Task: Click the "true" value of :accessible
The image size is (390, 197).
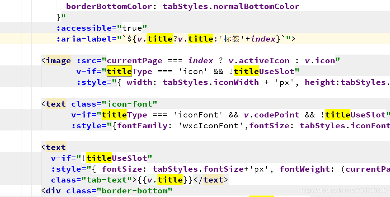Action: click(x=132, y=28)
